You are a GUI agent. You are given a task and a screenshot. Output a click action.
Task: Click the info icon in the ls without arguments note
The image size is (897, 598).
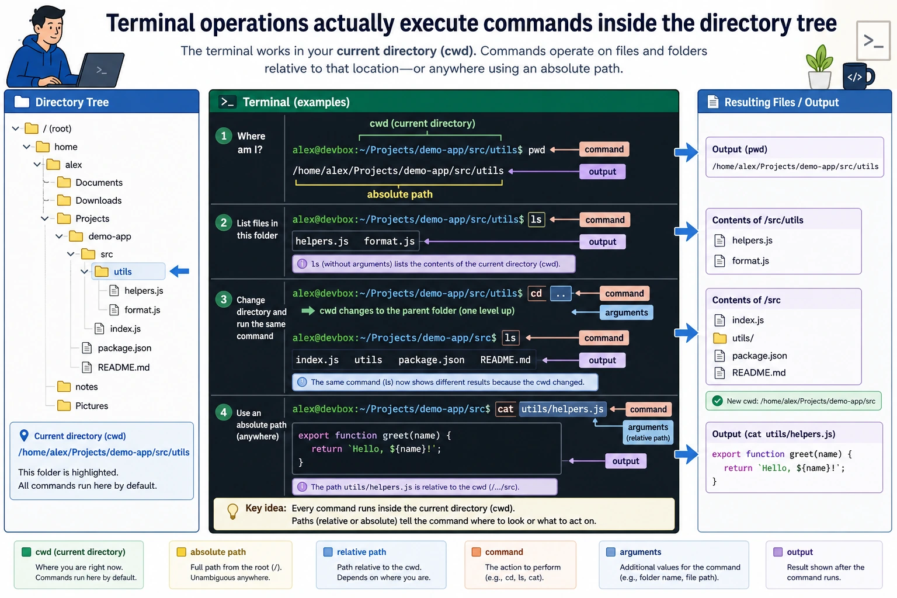coord(302,264)
